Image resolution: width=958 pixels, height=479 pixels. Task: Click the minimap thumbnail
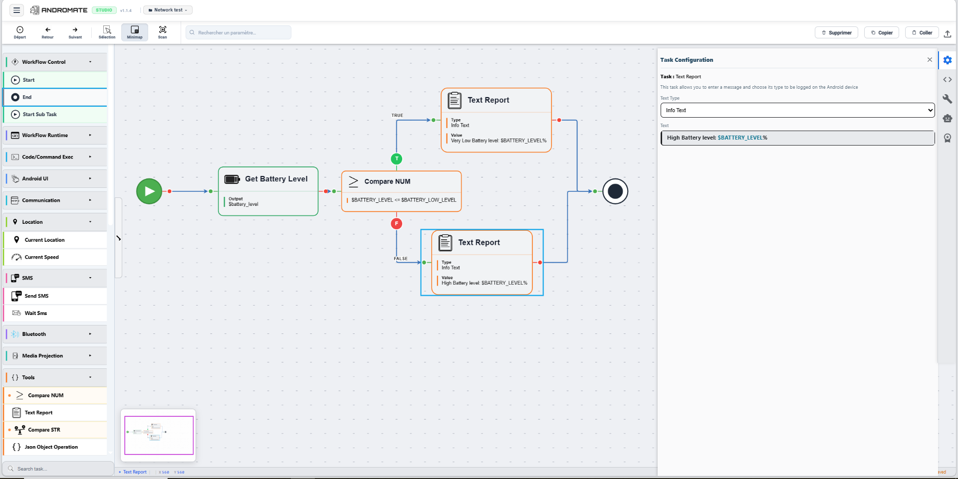tap(159, 435)
